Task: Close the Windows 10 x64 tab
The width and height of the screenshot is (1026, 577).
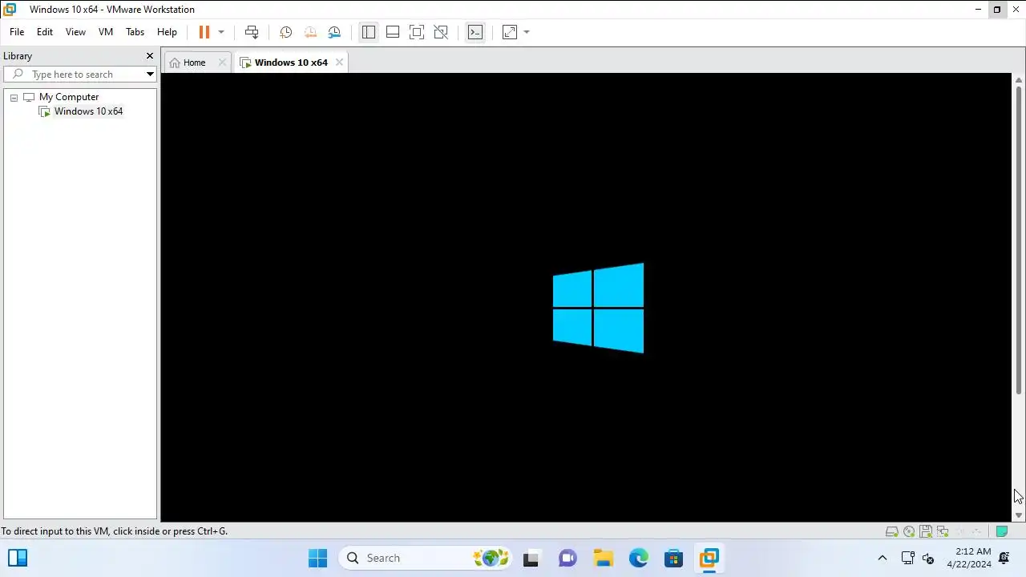Action: (x=339, y=63)
